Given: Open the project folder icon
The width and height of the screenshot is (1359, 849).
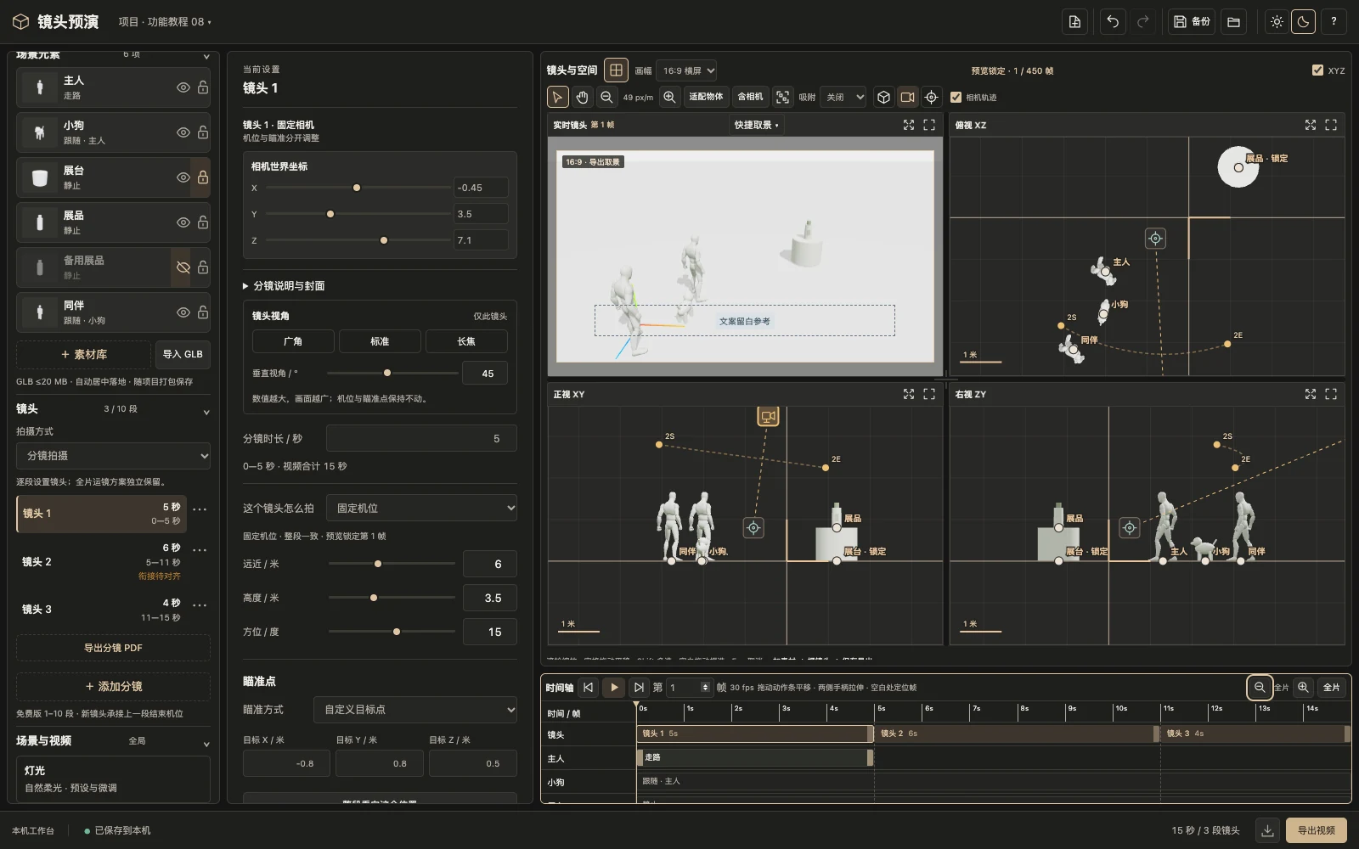Looking at the screenshot, I should click(x=1234, y=22).
